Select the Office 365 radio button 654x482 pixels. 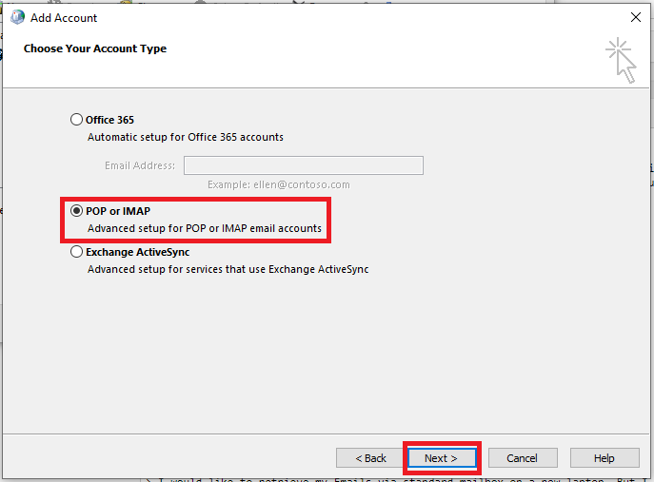pyautogui.click(x=77, y=120)
